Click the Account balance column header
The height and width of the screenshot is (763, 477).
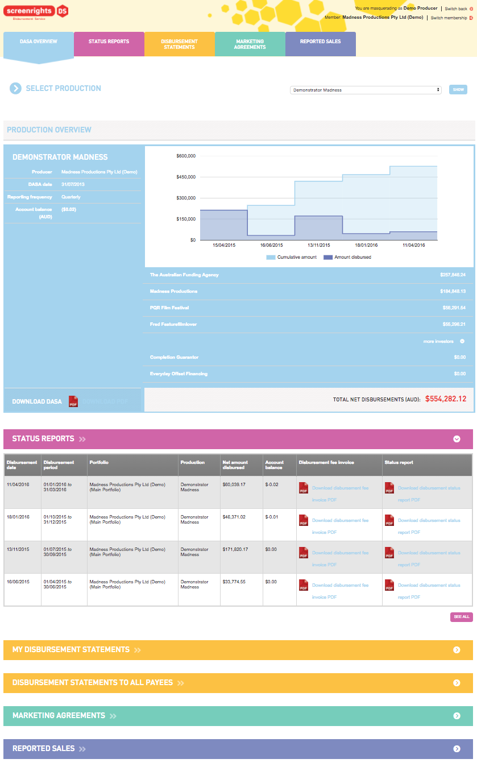click(x=279, y=465)
